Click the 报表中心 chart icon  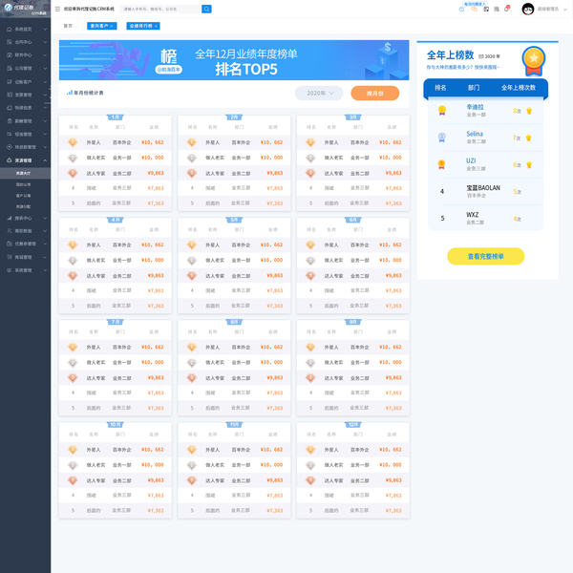tap(10, 218)
